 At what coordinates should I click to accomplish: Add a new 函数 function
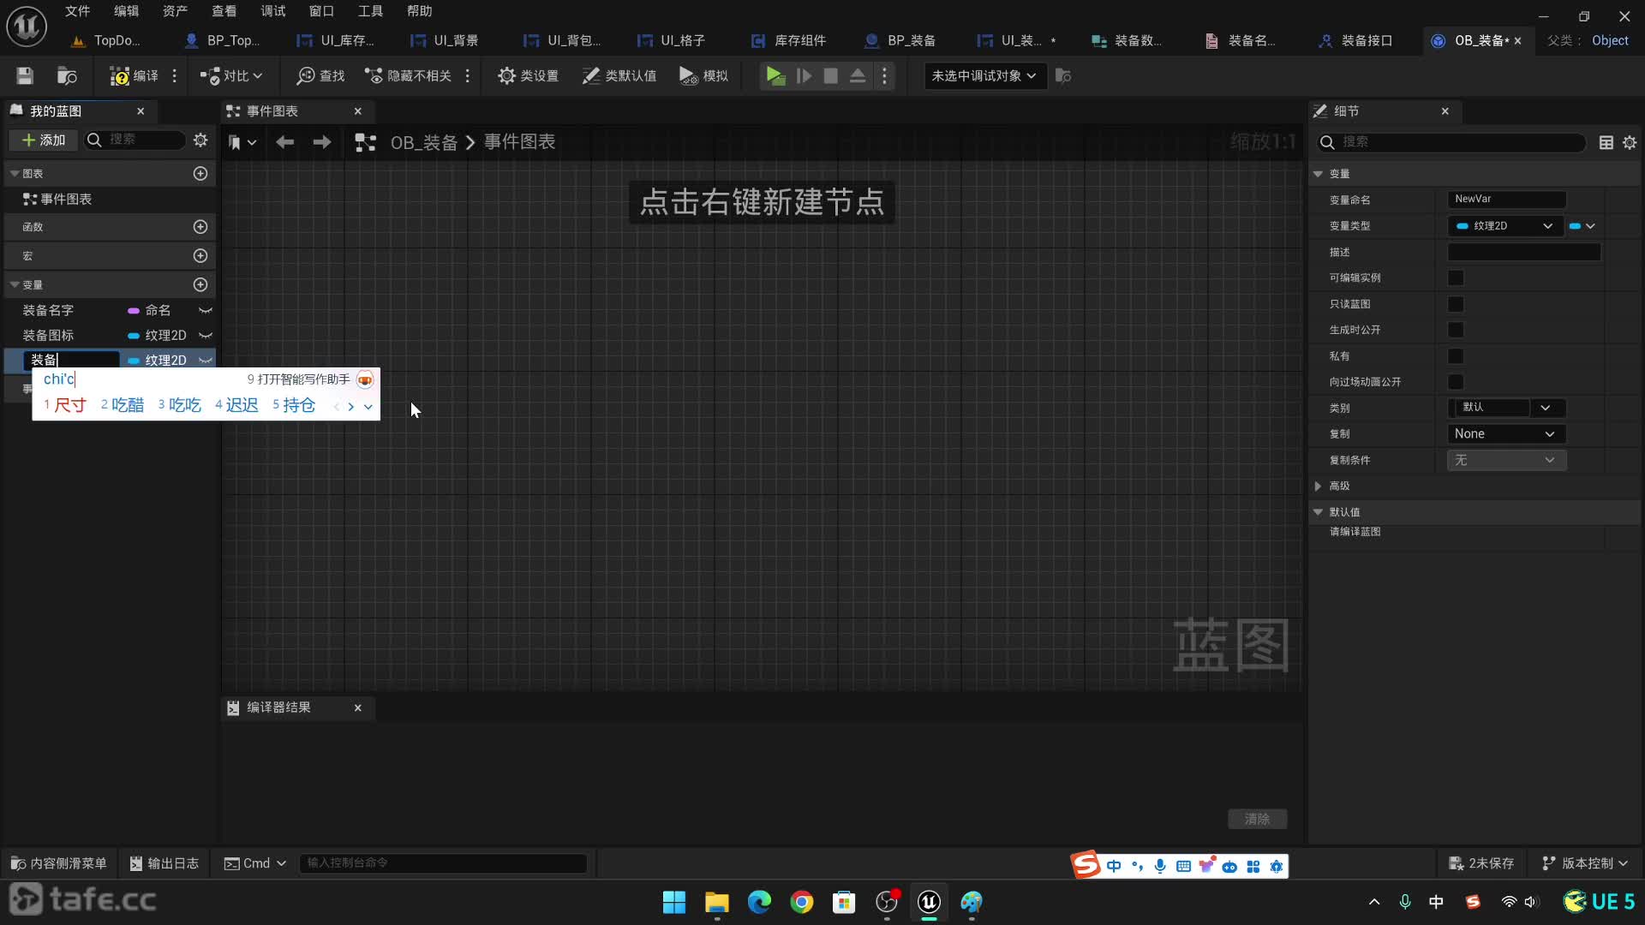200,227
